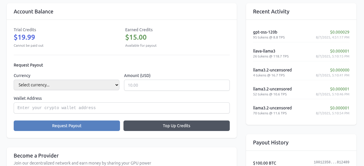Click the $19.99 Trial Credits amount
The height and width of the screenshot is (166, 364).
(x=24, y=37)
